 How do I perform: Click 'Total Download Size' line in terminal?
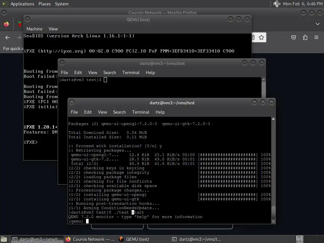pyautogui.click(x=108, y=133)
